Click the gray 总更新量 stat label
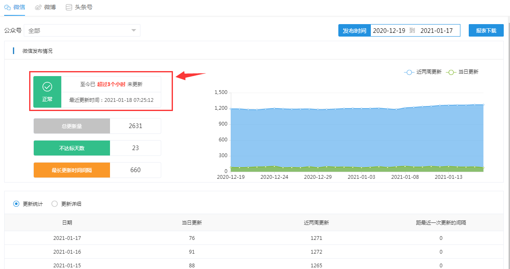This screenshot has width=510, height=269. point(72,126)
